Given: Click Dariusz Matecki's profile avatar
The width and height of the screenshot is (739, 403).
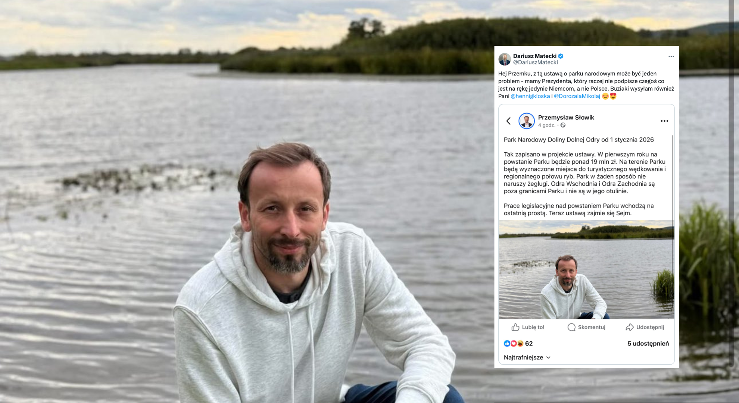Looking at the screenshot, I should click(x=505, y=59).
